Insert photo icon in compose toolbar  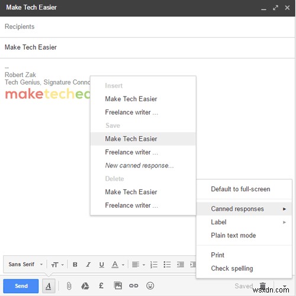[x=118, y=285]
